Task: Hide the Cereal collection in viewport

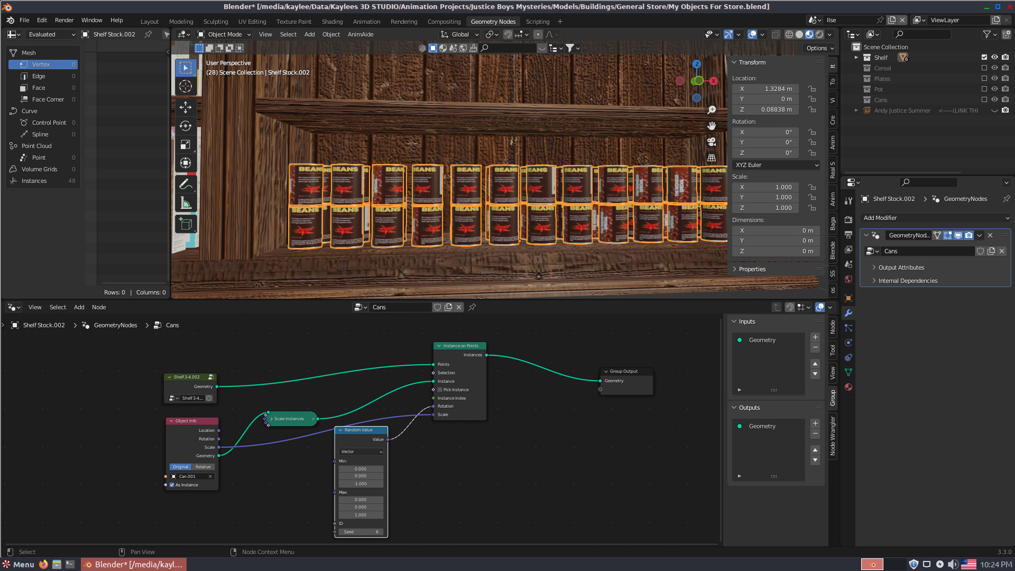Action: tap(994, 68)
